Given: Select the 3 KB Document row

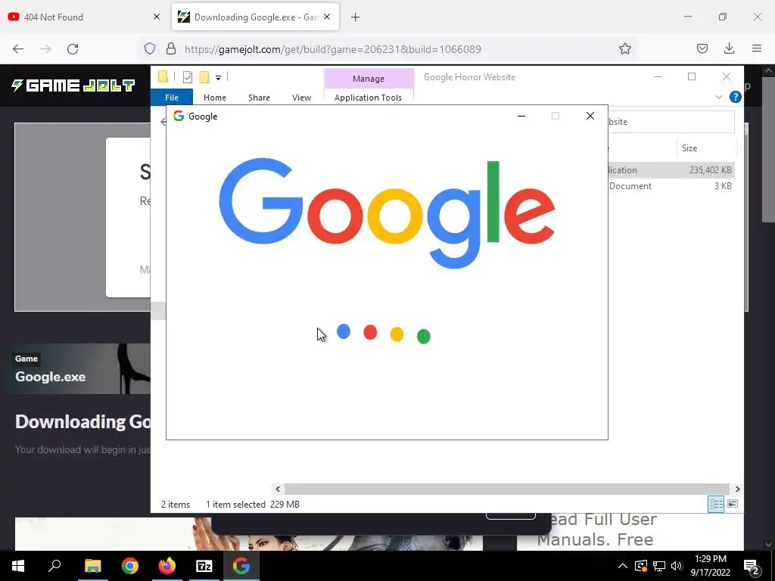Looking at the screenshot, I should coord(671,186).
